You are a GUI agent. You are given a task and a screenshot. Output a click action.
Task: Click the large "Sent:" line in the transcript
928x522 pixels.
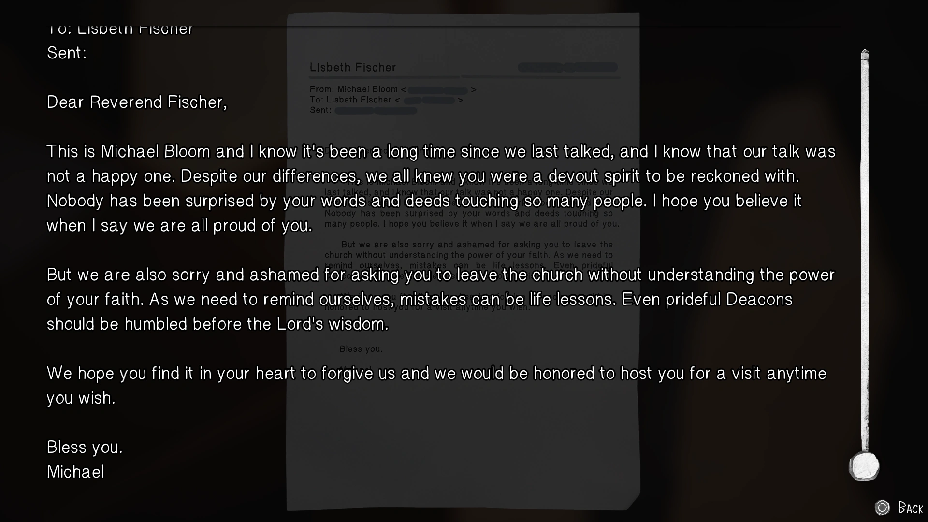point(67,53)
